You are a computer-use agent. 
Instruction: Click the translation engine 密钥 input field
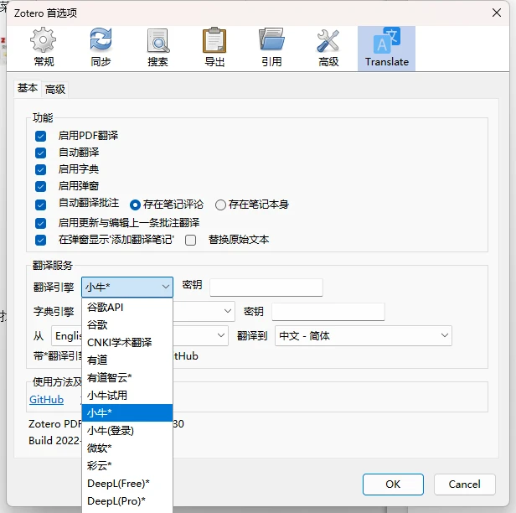(x=266, y=288)
